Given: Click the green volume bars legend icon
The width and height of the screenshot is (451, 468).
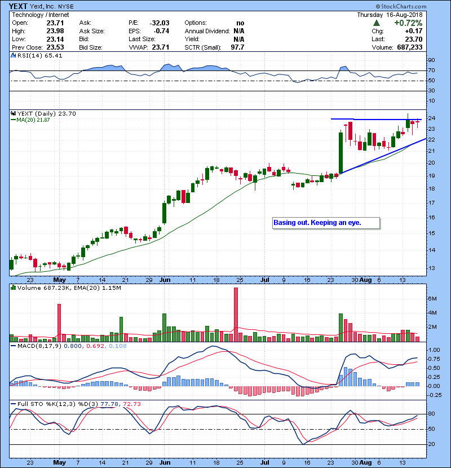Looking at the screenshot, I should [x=13, y=288].
